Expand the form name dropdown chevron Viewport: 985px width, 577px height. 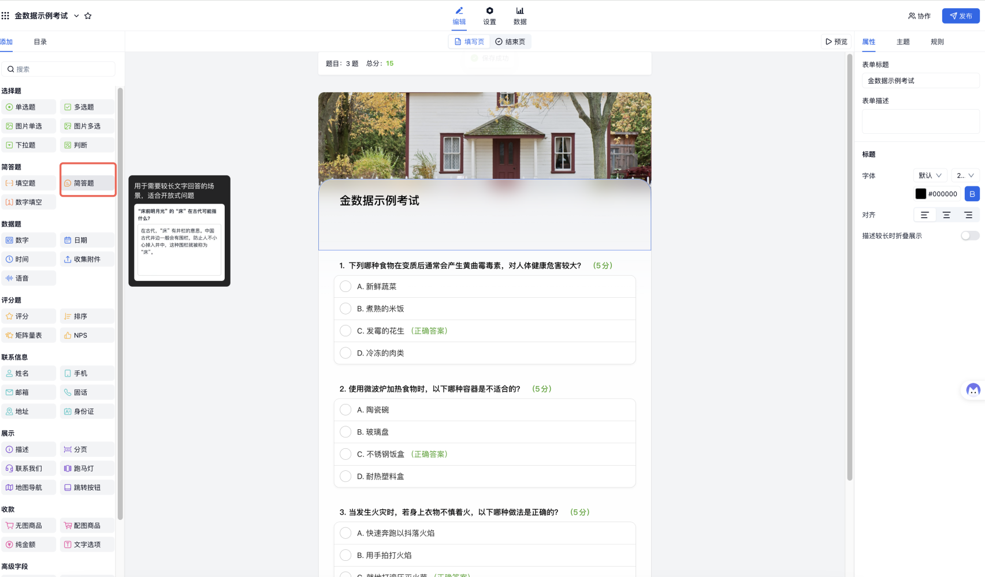coord(76,16)
